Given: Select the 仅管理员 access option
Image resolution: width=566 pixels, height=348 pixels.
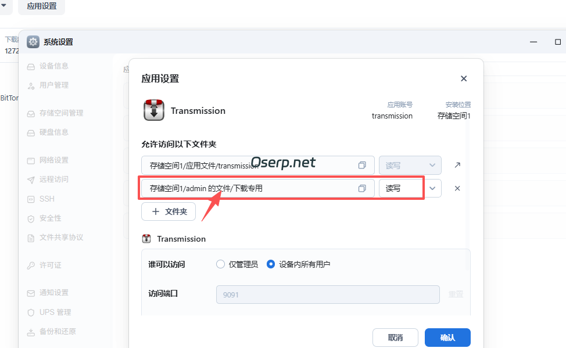Looking at the screenshot, I should tap(221, 264).
